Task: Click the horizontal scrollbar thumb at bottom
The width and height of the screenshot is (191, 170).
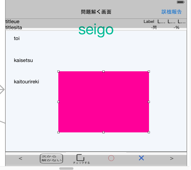Action: click(x=66, y=168)
